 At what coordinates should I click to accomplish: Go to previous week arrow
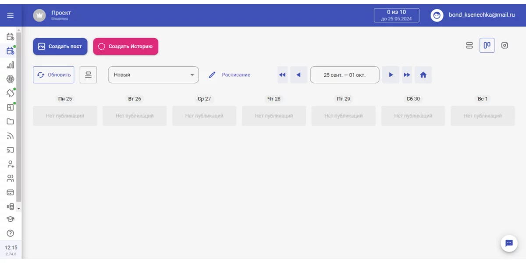[x=299, y=75]
